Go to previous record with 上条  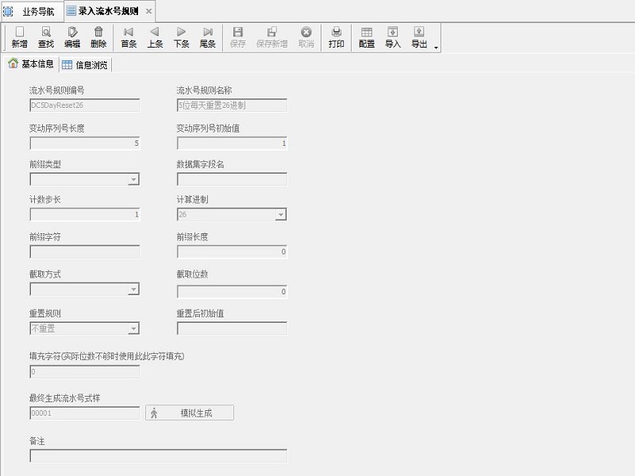click(155, 37)
